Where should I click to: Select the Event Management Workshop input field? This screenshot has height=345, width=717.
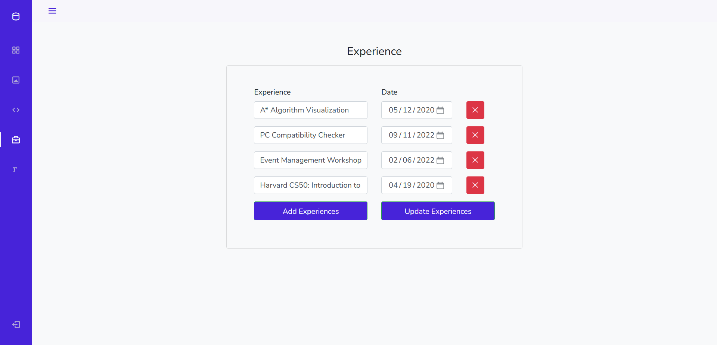click(x=310, y=160)
